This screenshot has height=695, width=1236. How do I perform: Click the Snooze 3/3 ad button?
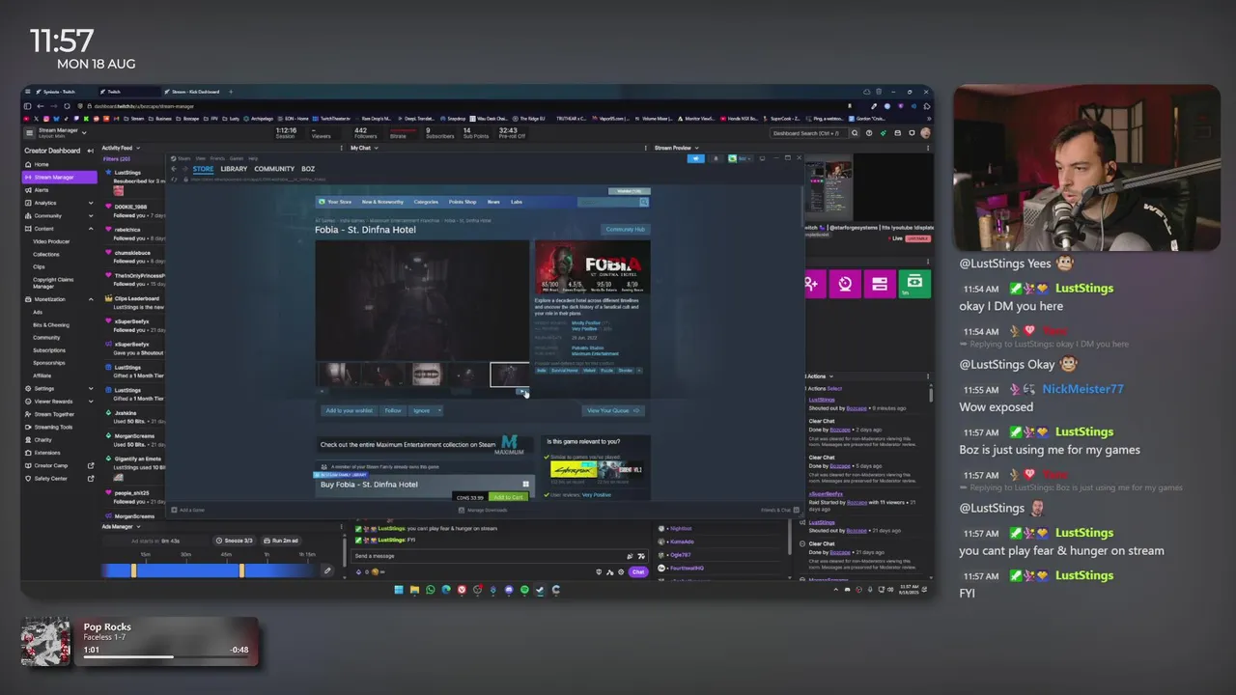pyautogui.click(x=235, y=541)
